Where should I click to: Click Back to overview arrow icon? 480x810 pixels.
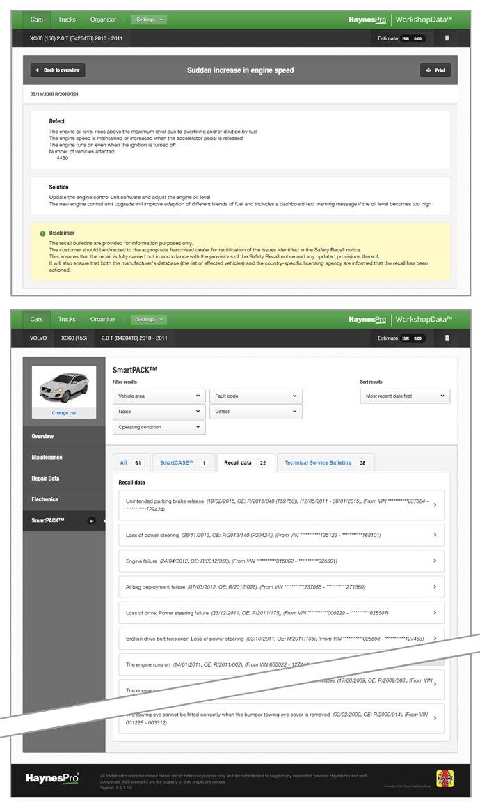tap(37, 70)
